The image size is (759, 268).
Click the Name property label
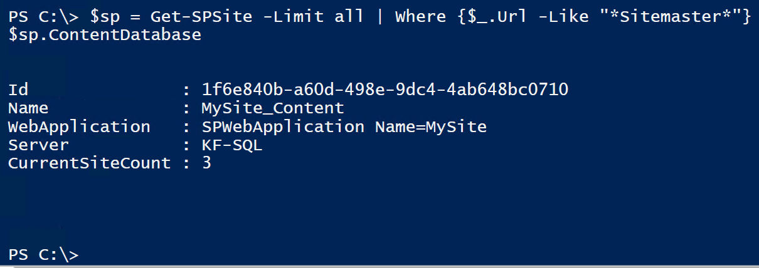tap(28, 108)
